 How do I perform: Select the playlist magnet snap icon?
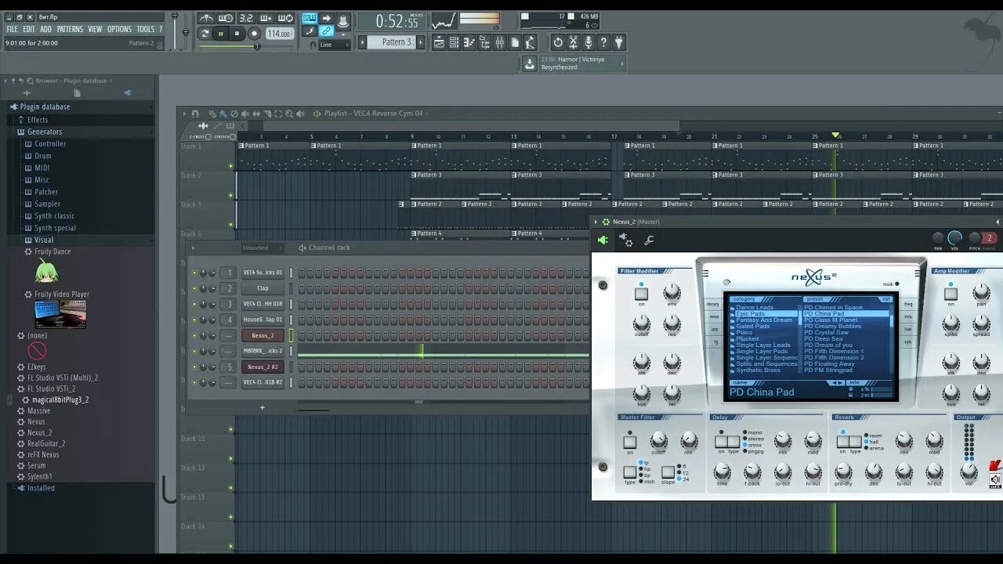tap(195, 114)
